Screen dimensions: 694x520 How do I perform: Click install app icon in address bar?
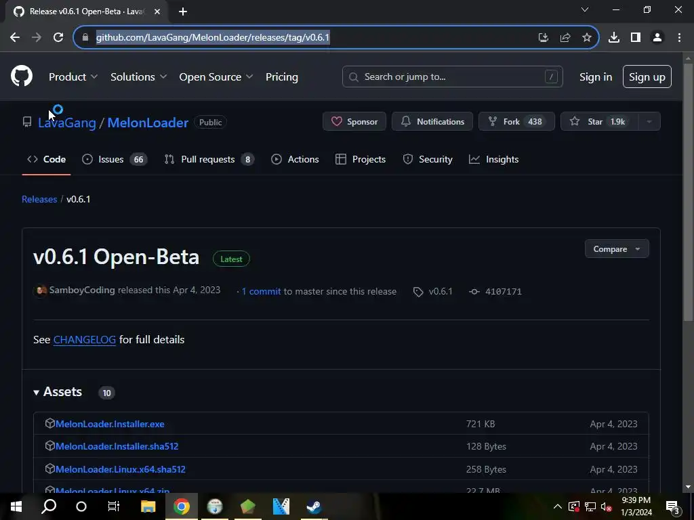[544, 38]
